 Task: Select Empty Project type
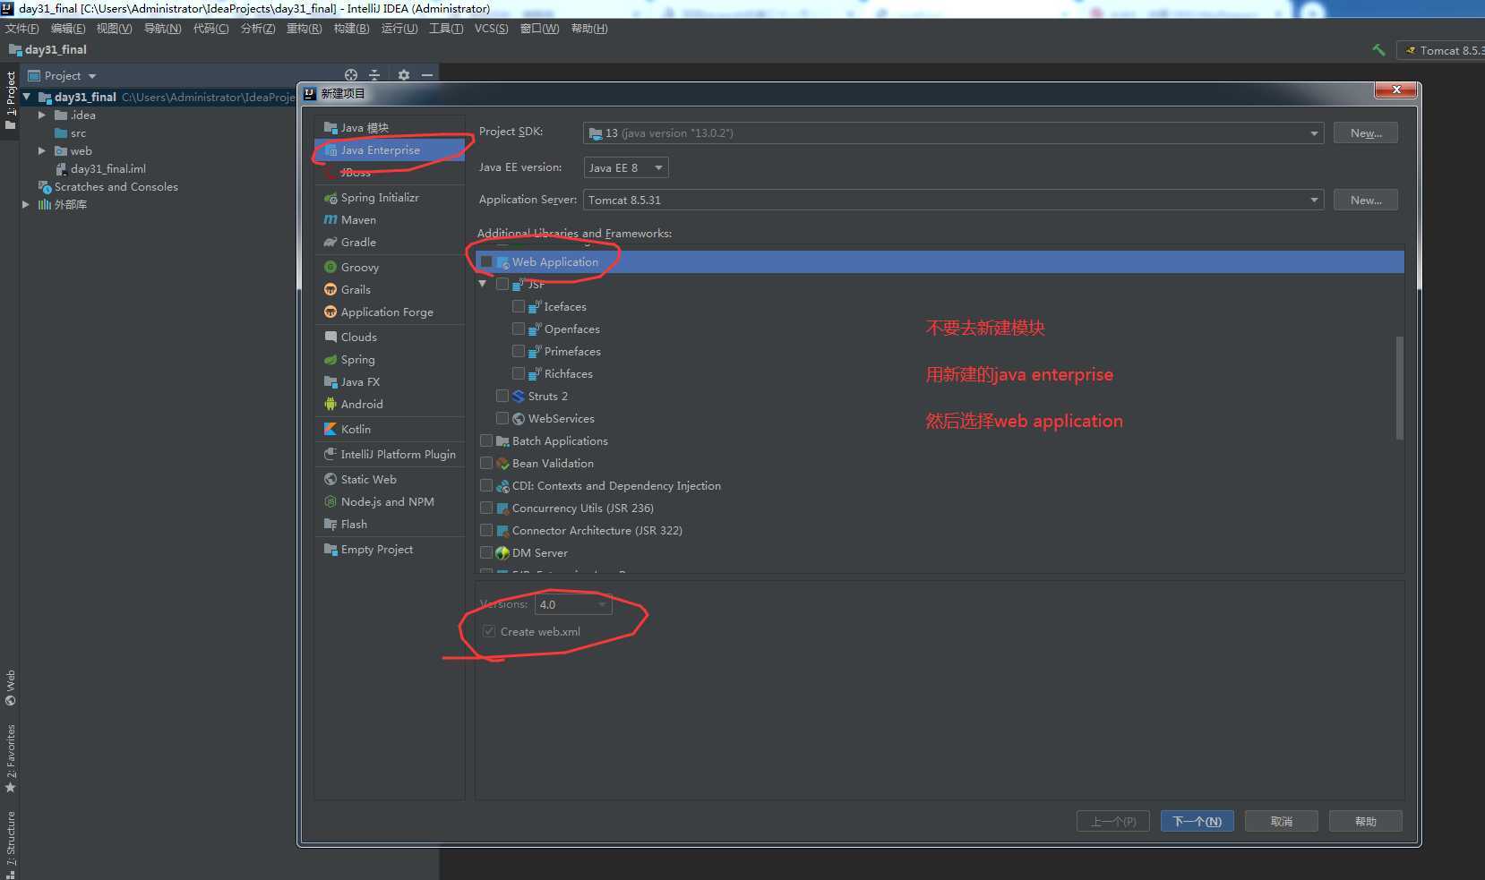376,549
